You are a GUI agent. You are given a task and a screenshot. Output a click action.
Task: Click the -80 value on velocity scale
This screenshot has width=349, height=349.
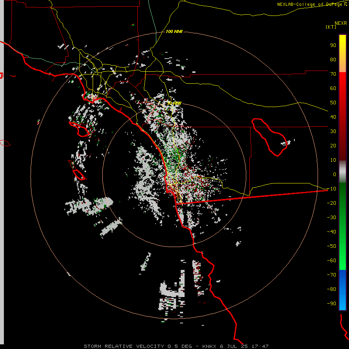pos(332,289)
